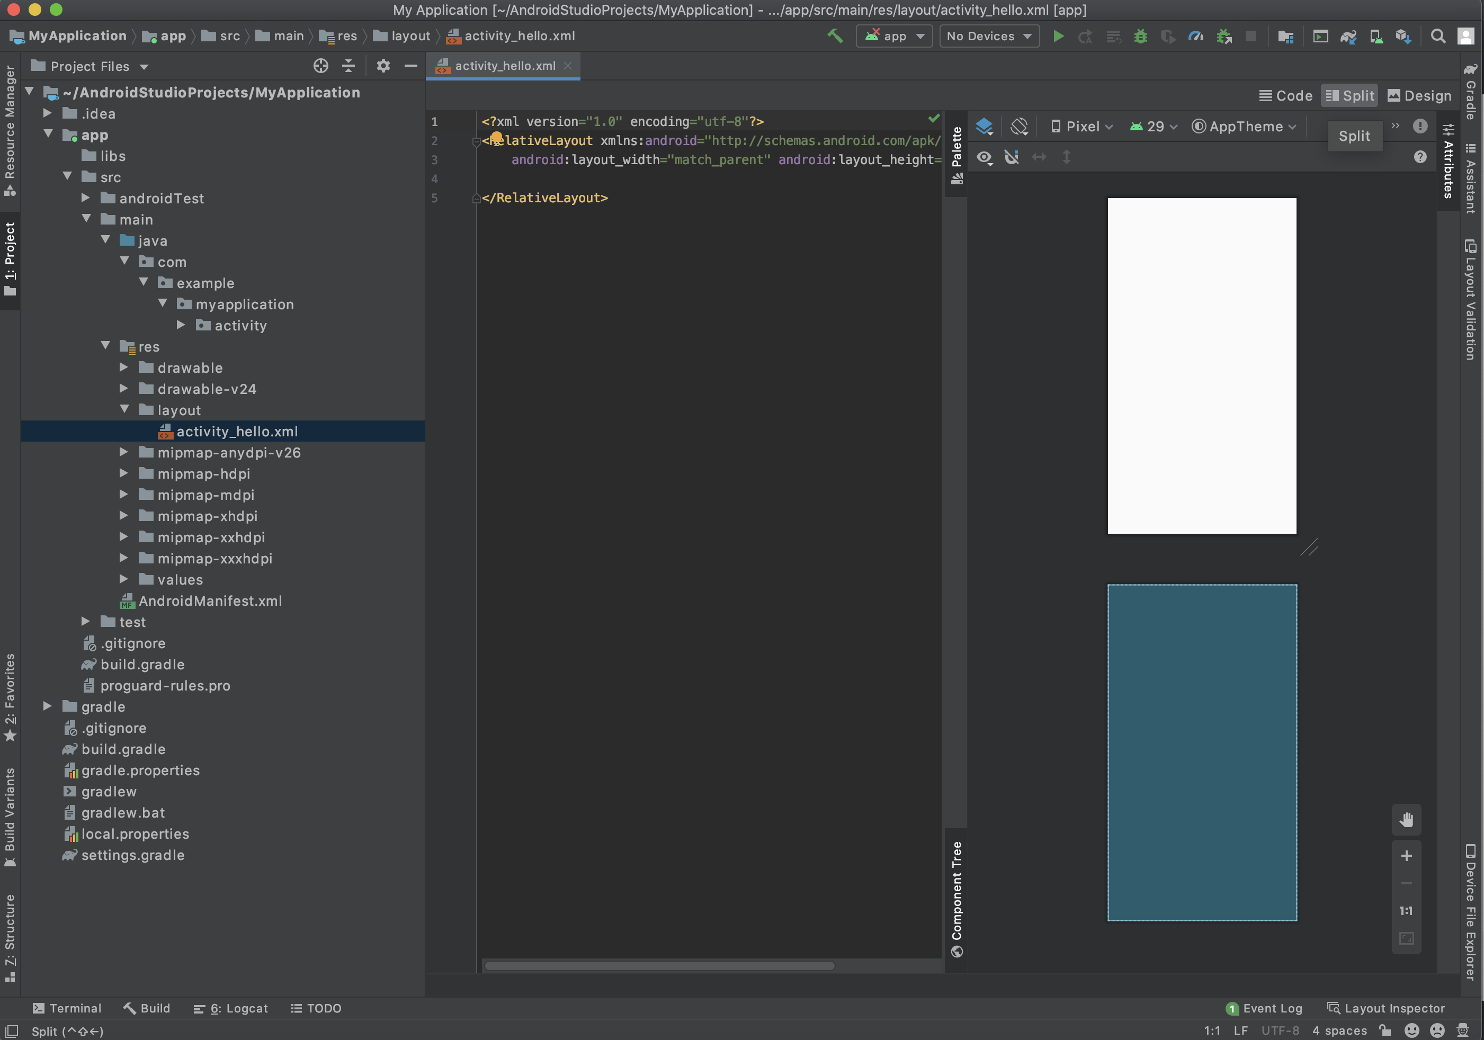The height and width of the screenshot is (1040, 1484).
Task: Open the Design Surface layers icon
Action: click(984, 127)
